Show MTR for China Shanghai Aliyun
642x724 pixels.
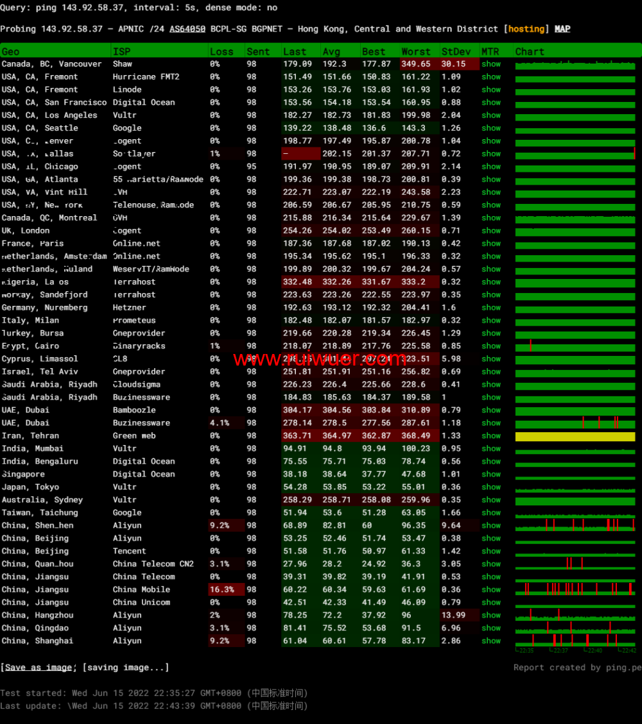[x=491, y=641]
